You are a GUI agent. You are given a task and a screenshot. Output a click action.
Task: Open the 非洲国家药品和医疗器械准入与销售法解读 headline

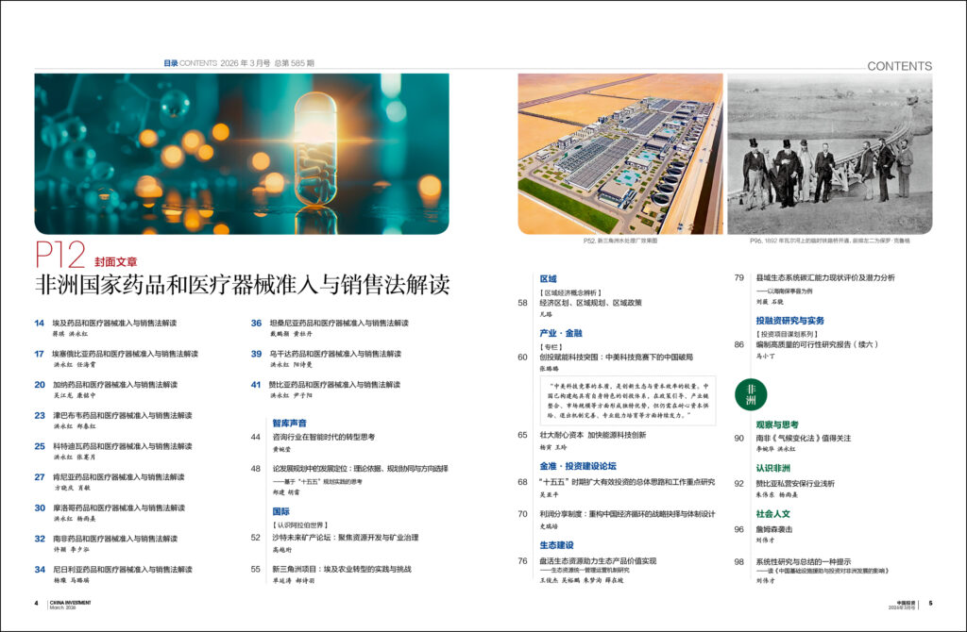point(242,284)
